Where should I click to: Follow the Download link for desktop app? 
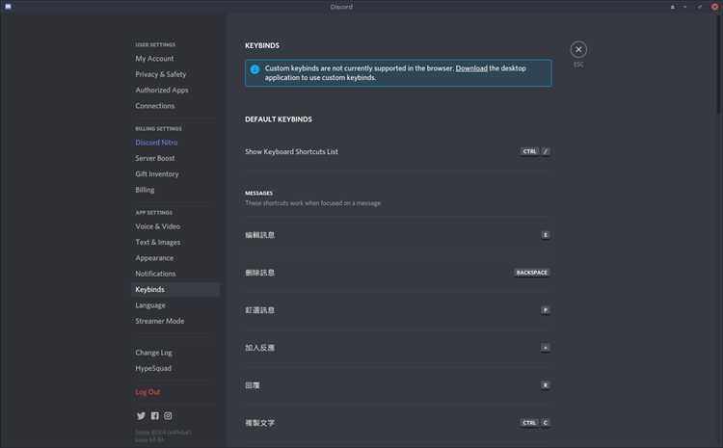tap(471, 68)
